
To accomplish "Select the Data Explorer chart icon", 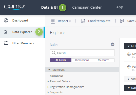I will (x=6, y=32).
